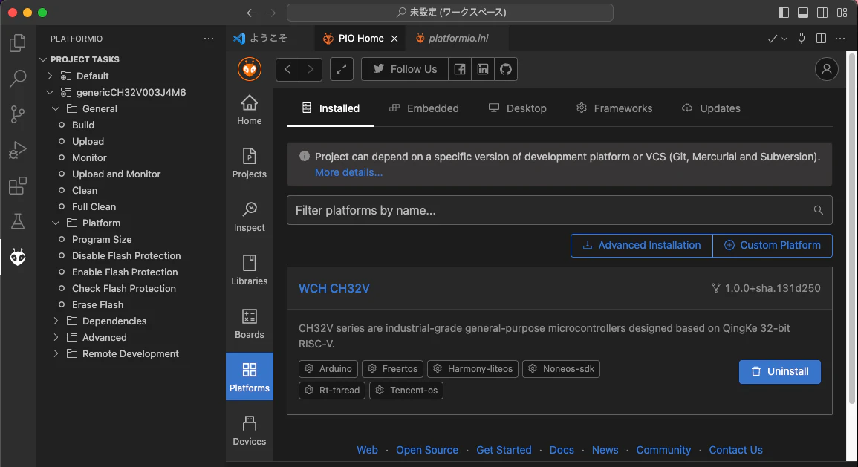Toggle the secondary sidebar layout button
Screen dimensions: 858x467
[822, 13]
